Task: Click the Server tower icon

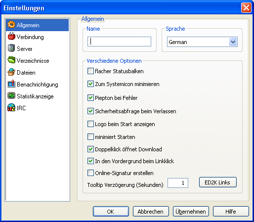Action: click(11, 48)
